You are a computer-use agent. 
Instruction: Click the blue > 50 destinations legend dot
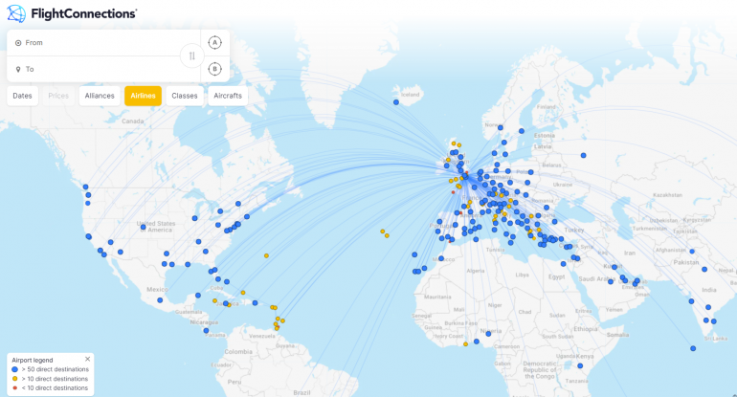click(14, 369)
